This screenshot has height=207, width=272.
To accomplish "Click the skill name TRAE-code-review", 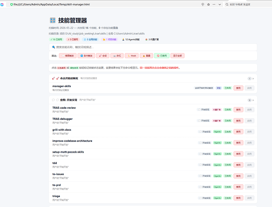I will point(64,108).
